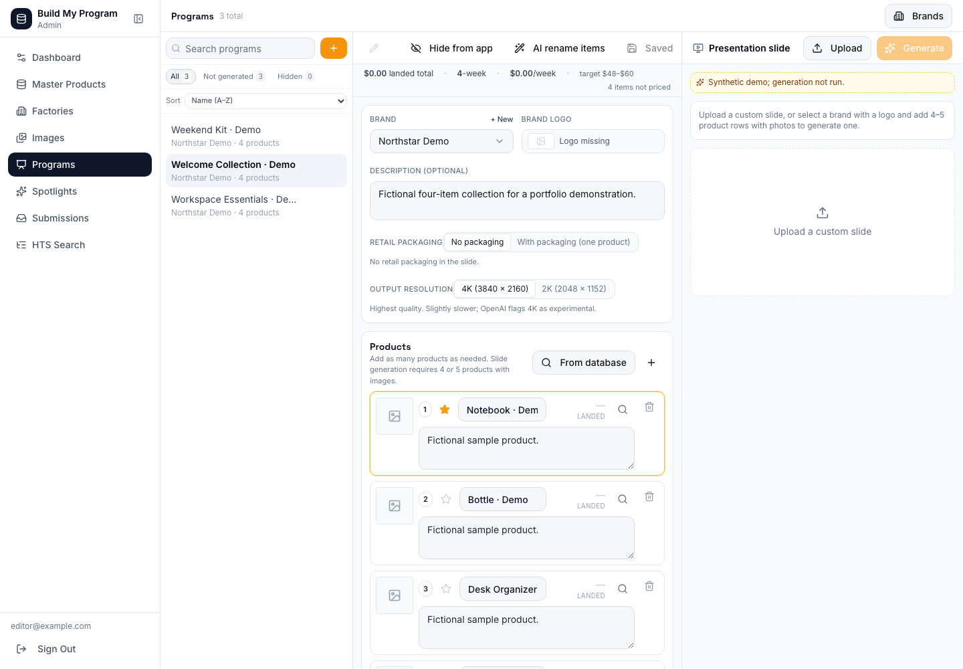The width and height of the screenshot is (963, 669).
Task: Edit the Bottle · Demo name field
Action: point(503,499)
